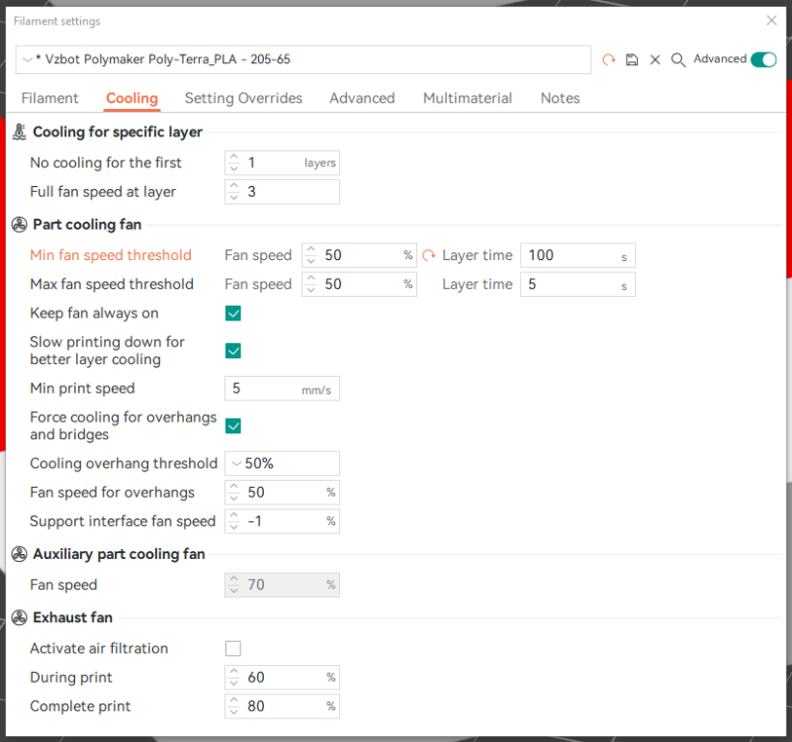The image size is (792, 742).
Task: Click the orange reset preset icon
Action: pyautogui.click(x=609, y=59)
